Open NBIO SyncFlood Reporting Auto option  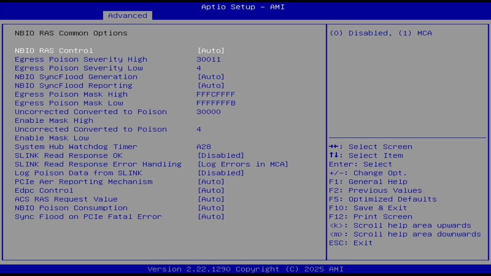point(211,85)
